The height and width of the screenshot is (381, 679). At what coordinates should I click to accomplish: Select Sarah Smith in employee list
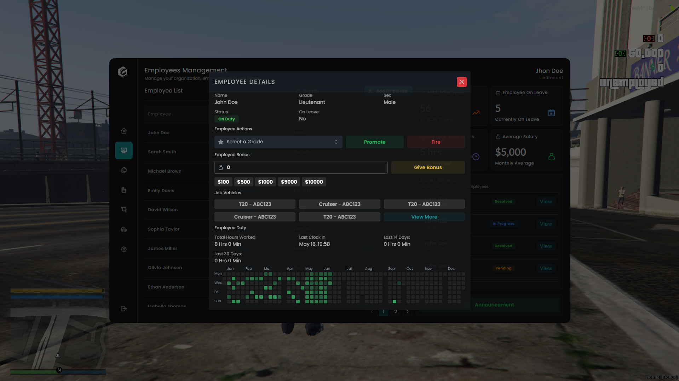[162, 152]
